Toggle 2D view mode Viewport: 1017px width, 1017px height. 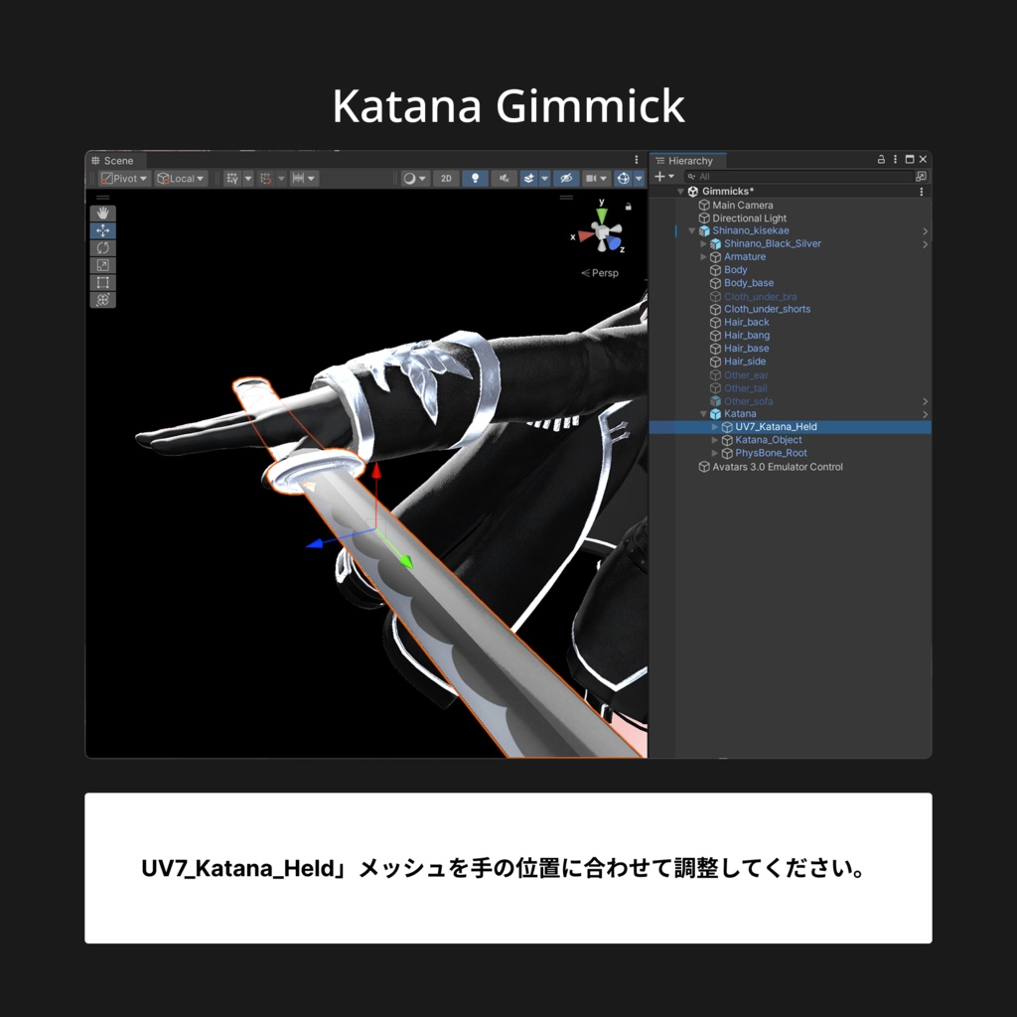pos(446,179)
